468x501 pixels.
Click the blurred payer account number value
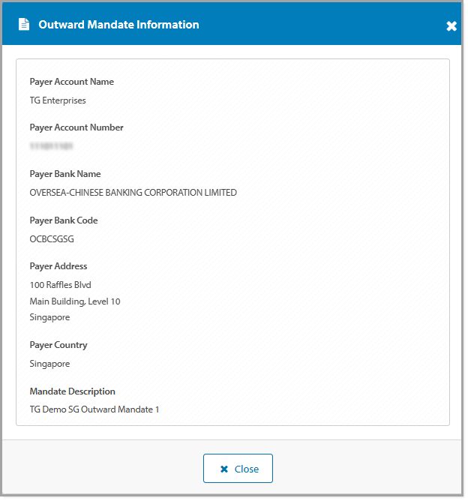52,146
